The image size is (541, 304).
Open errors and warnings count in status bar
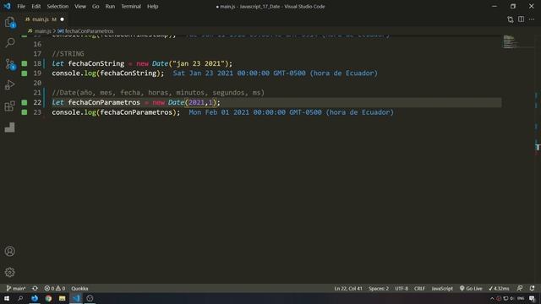tap(54, 289)
